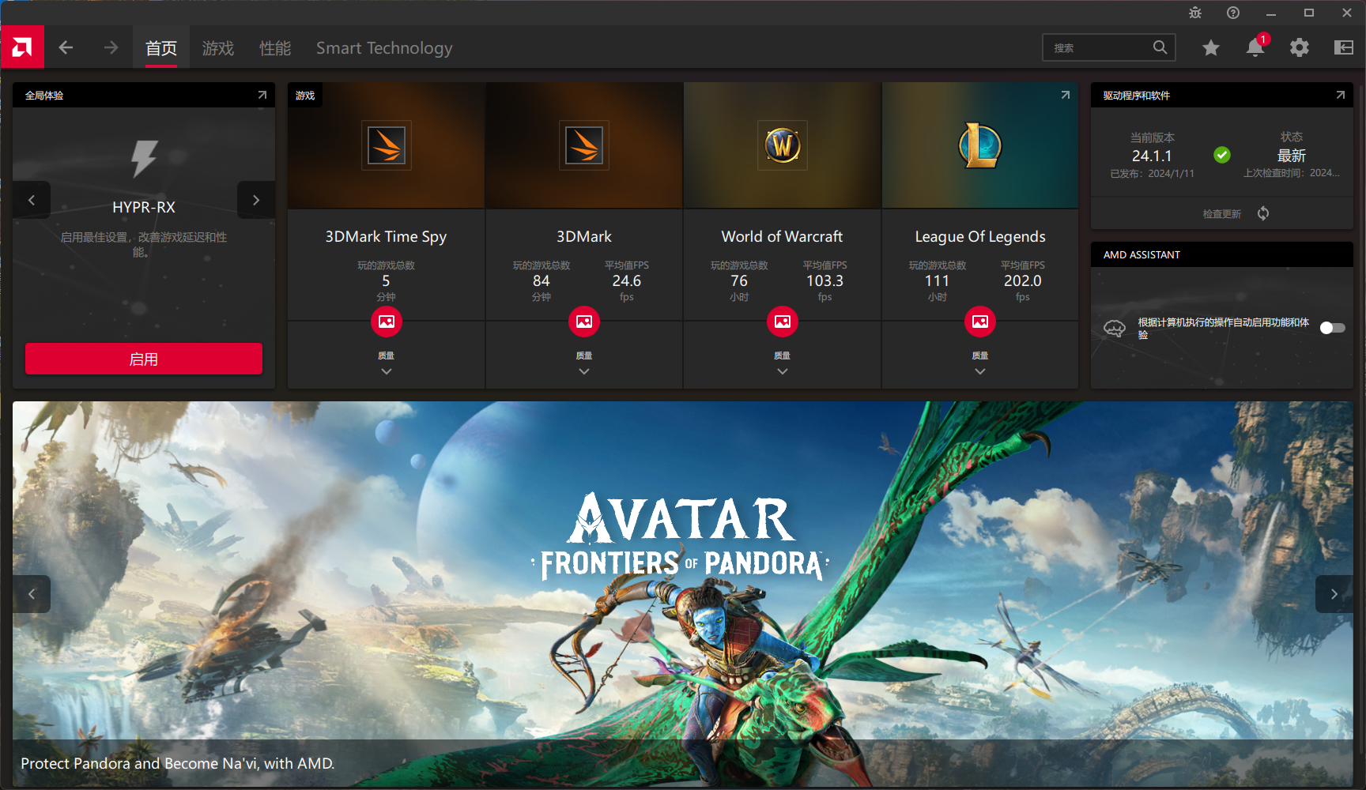Expand the 3DMark Time Spy quality chevron
The image size is (1366, 790).
pos(386,371)
